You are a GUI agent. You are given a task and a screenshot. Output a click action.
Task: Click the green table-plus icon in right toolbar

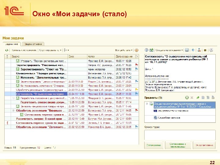[x=151, y=50]
